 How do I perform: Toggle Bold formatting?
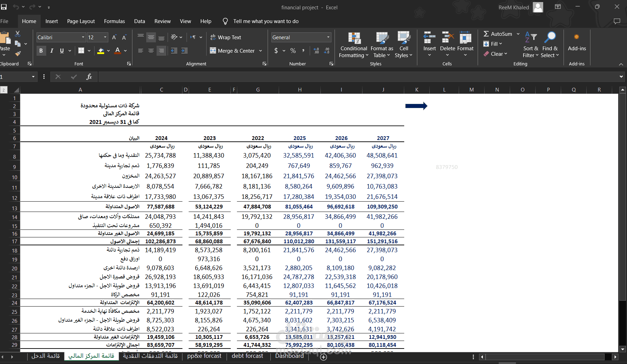tap(41, 51)
